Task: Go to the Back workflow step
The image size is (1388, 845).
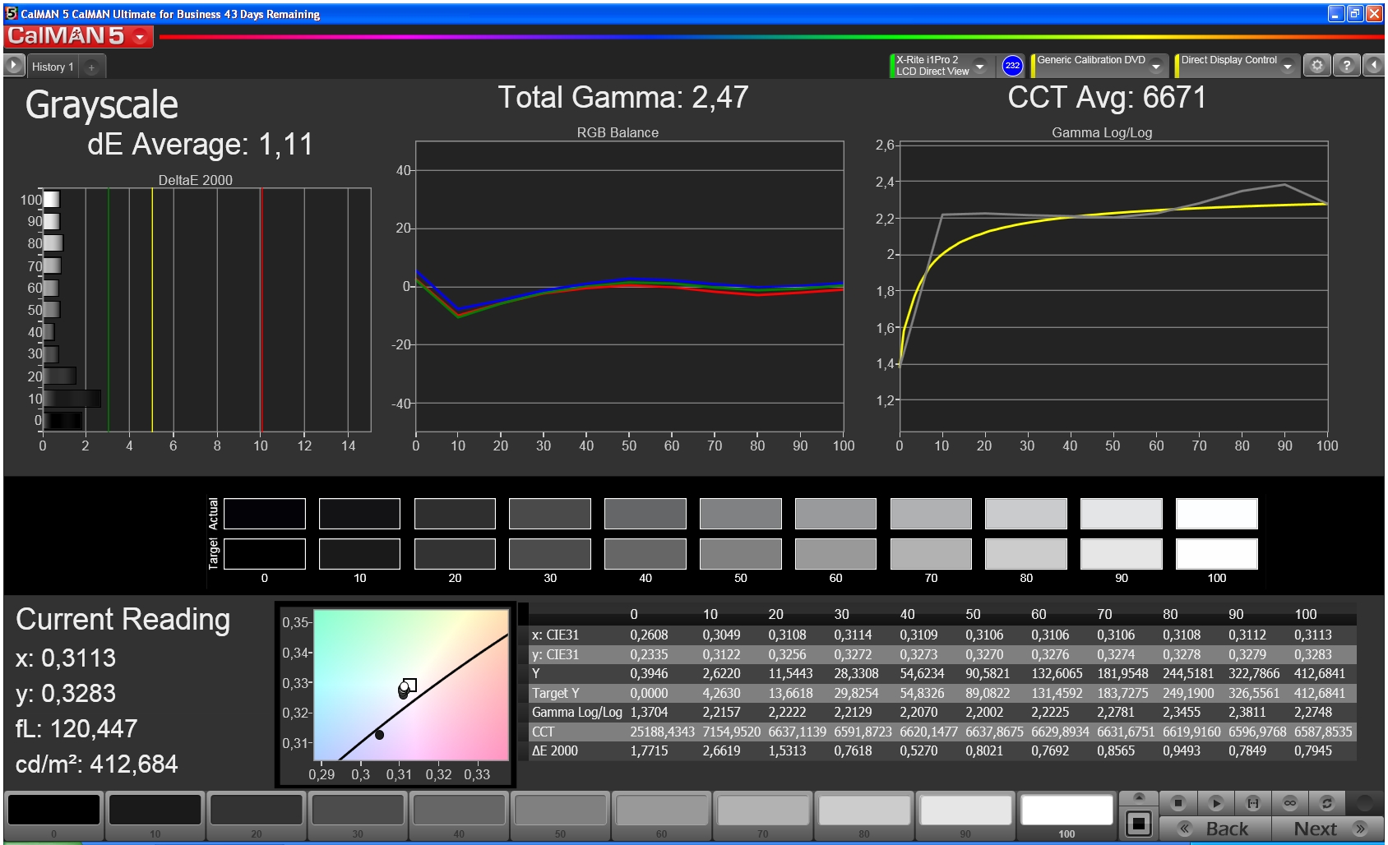Action: [x=1214, y=829]
